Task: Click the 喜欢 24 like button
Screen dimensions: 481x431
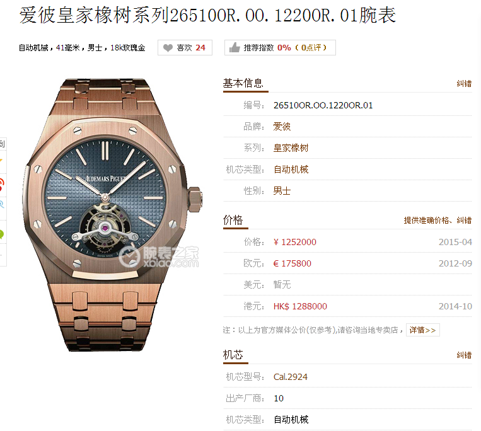Action: point(185,47)
